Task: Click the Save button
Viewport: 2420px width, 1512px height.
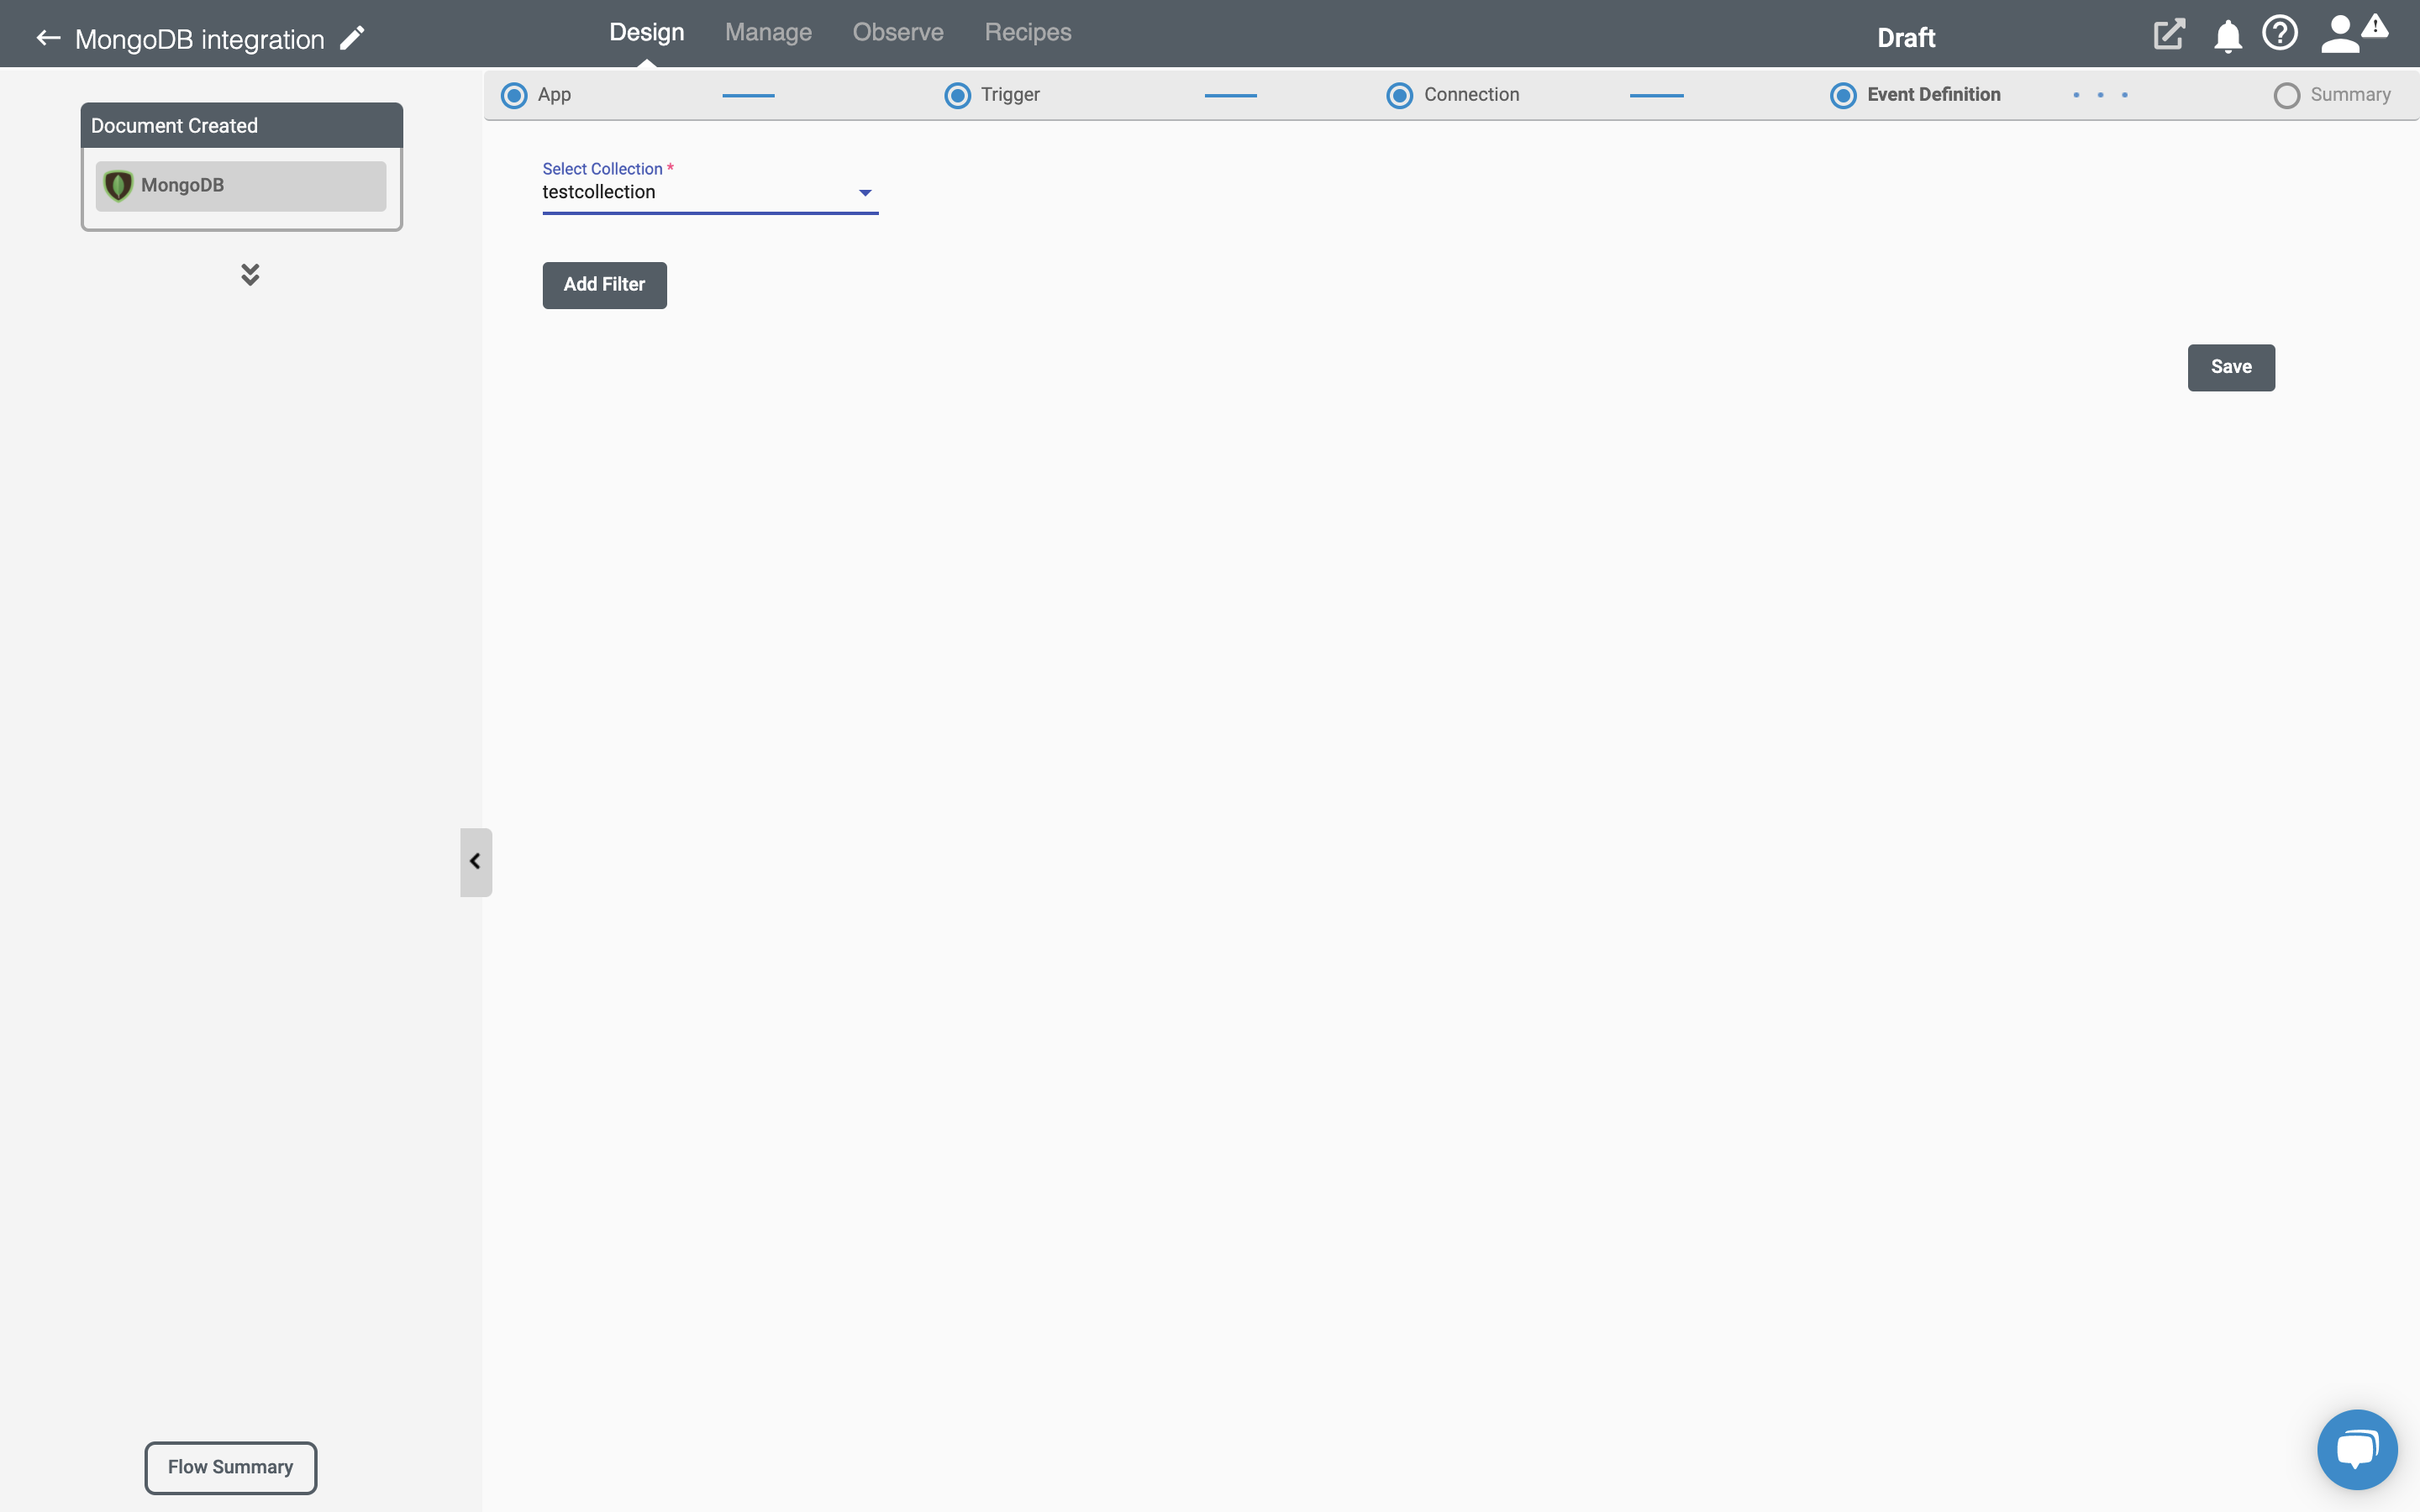Action: [x=2230, y=365]
